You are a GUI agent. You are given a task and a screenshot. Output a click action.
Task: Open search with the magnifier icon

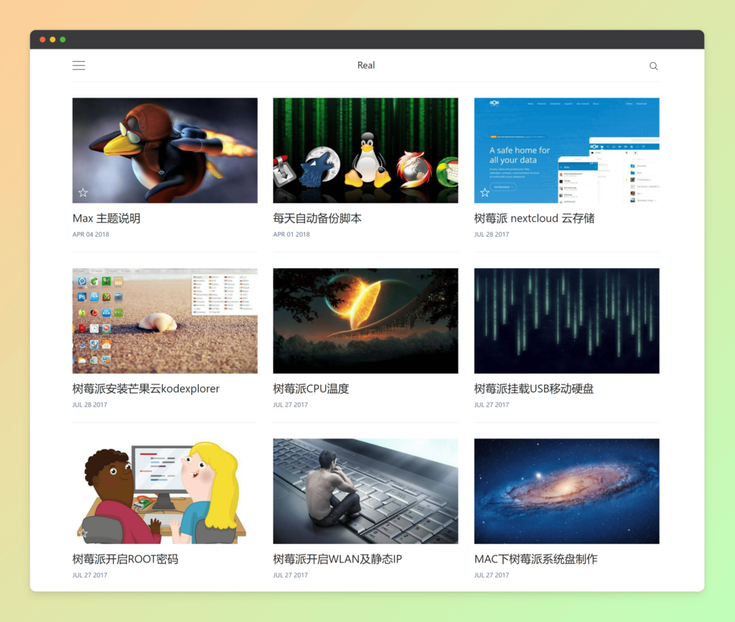point(653,65)
